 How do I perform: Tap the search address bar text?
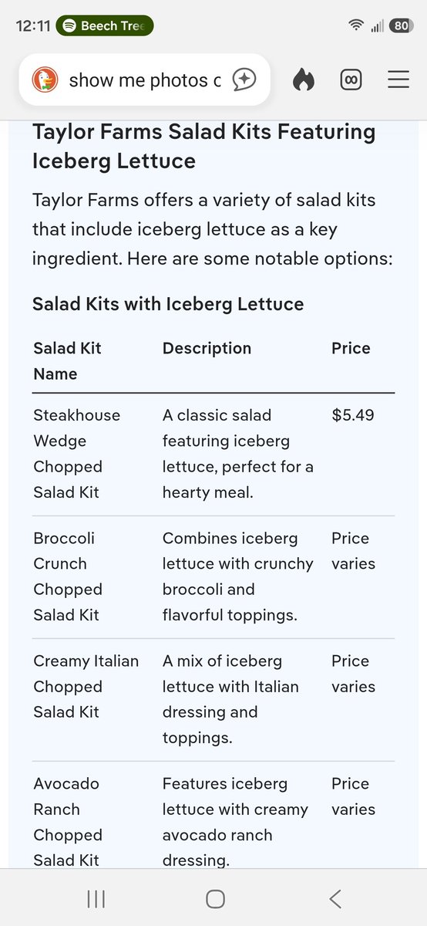tap(145, 79)
